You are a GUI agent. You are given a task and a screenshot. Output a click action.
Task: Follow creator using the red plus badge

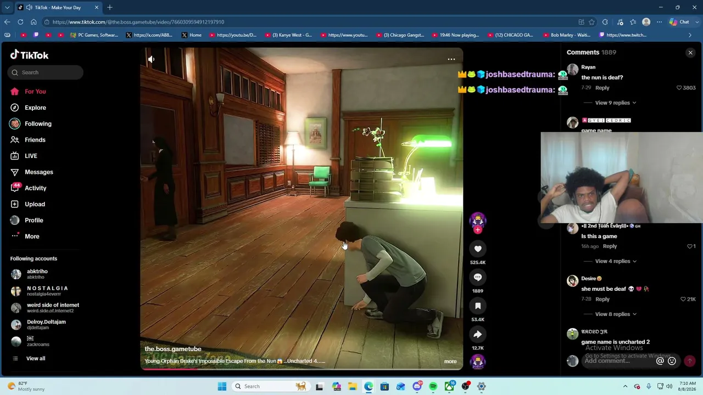[x=478, y=230]
